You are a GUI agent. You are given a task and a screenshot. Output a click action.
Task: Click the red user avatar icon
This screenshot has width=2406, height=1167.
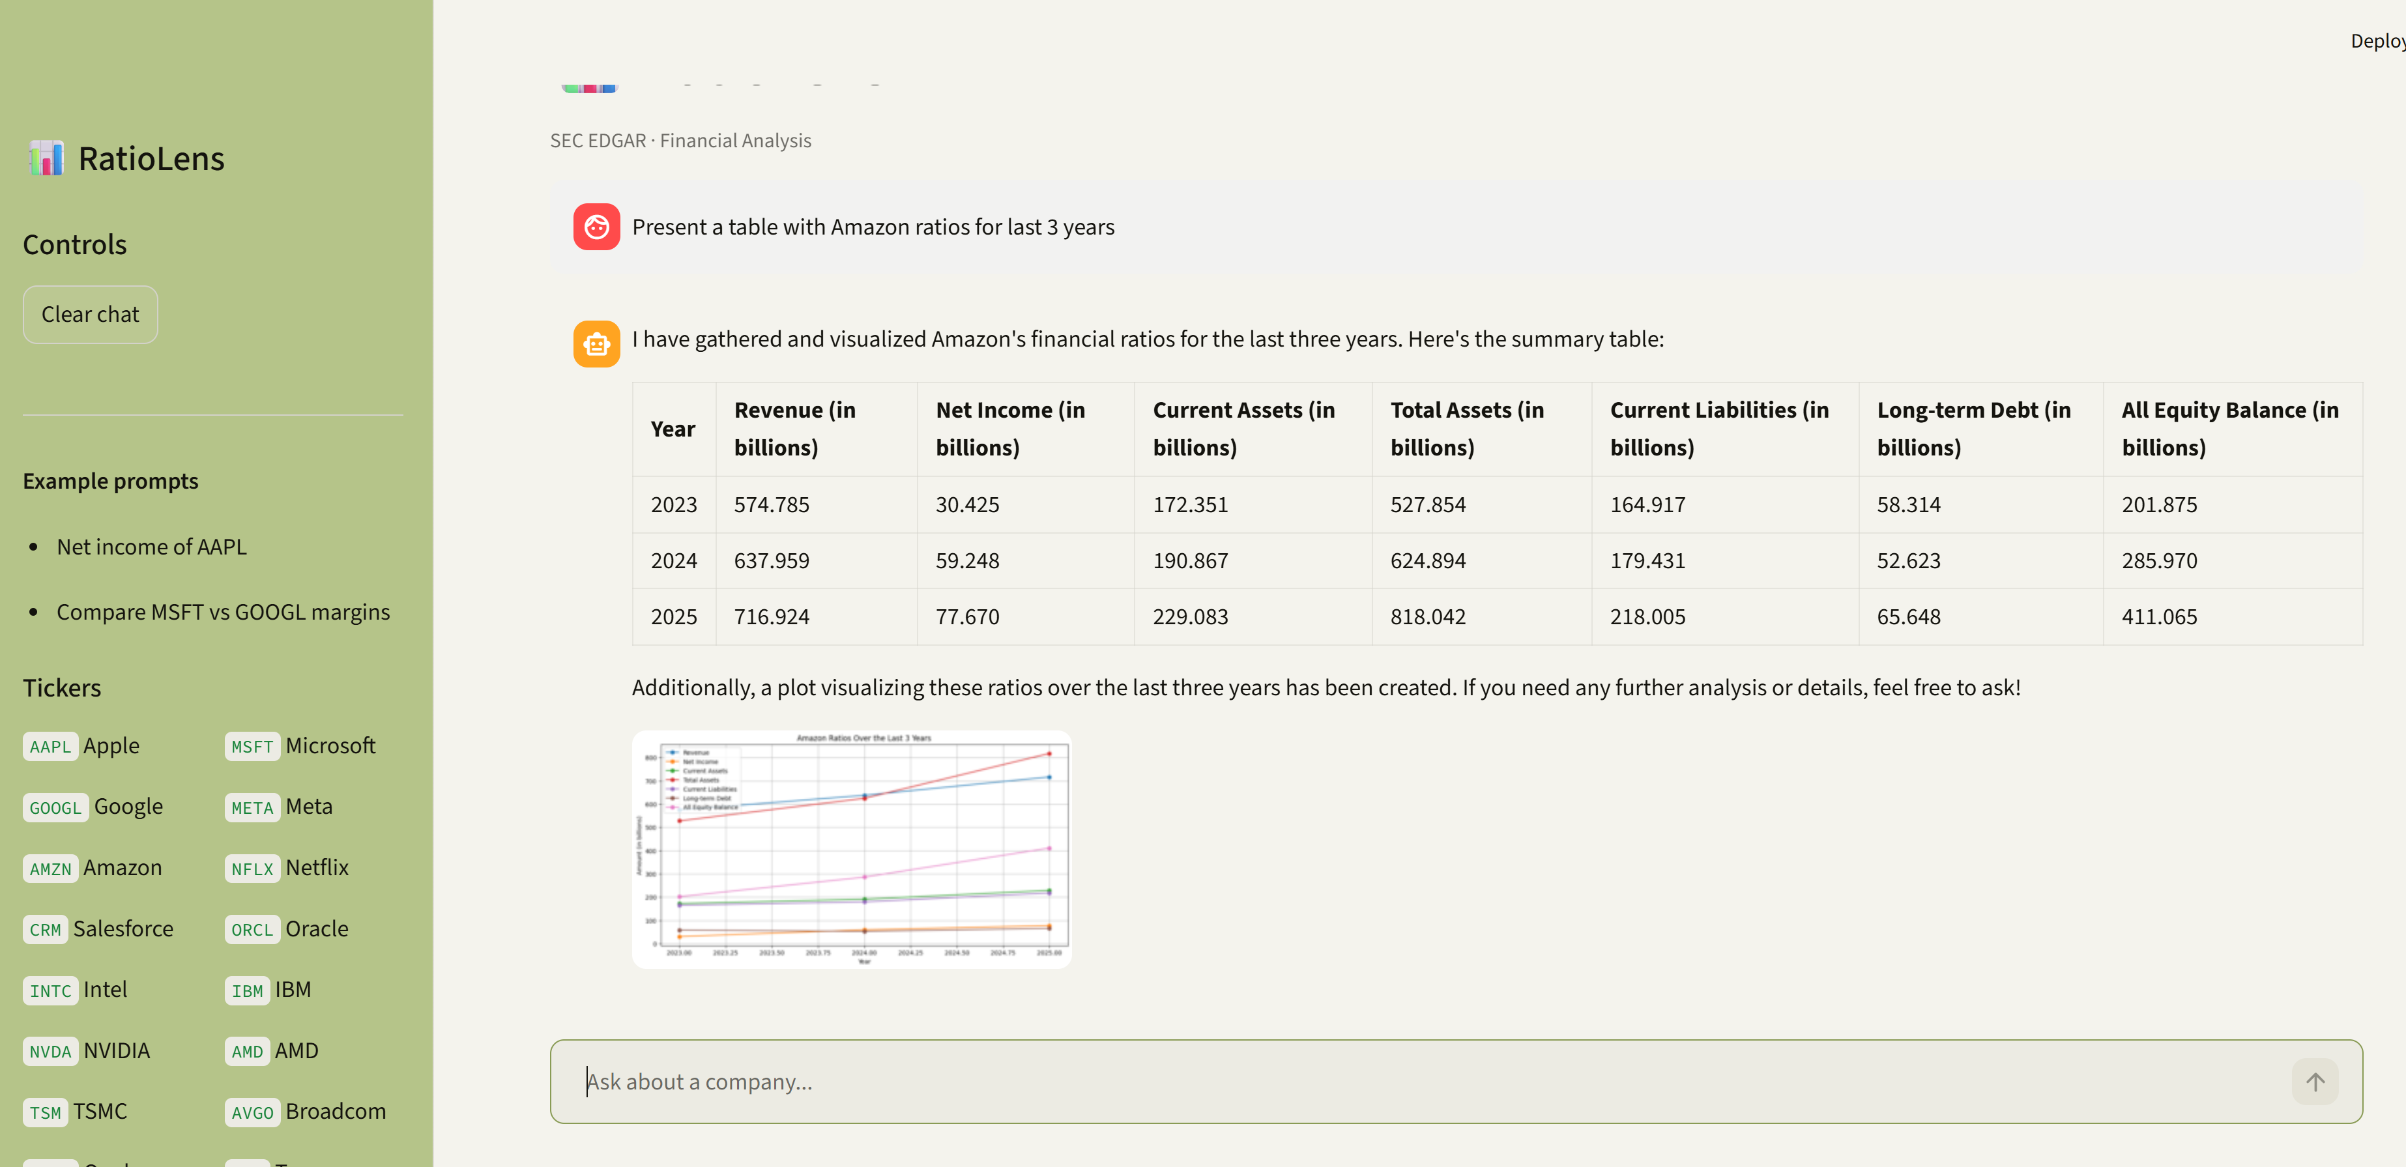pos(596,227)
